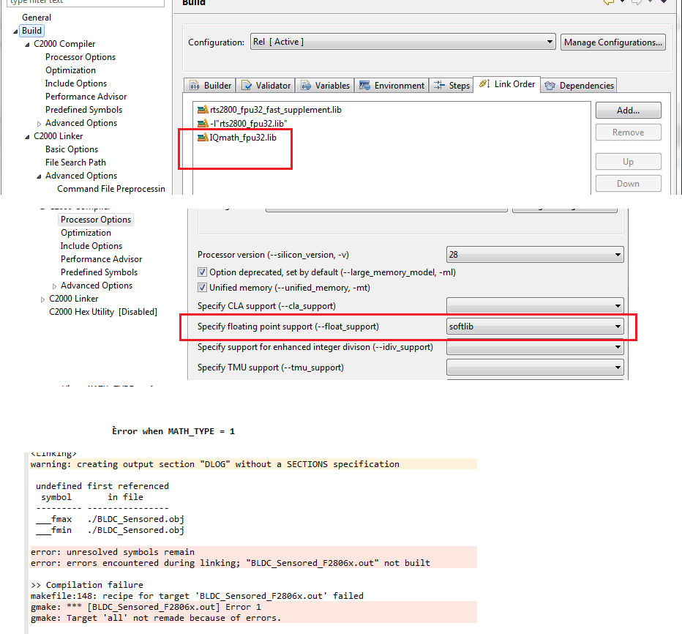
Task: Open the Configuration dropdown showing Rel [Active]
Action: click(x=550, y=42)
